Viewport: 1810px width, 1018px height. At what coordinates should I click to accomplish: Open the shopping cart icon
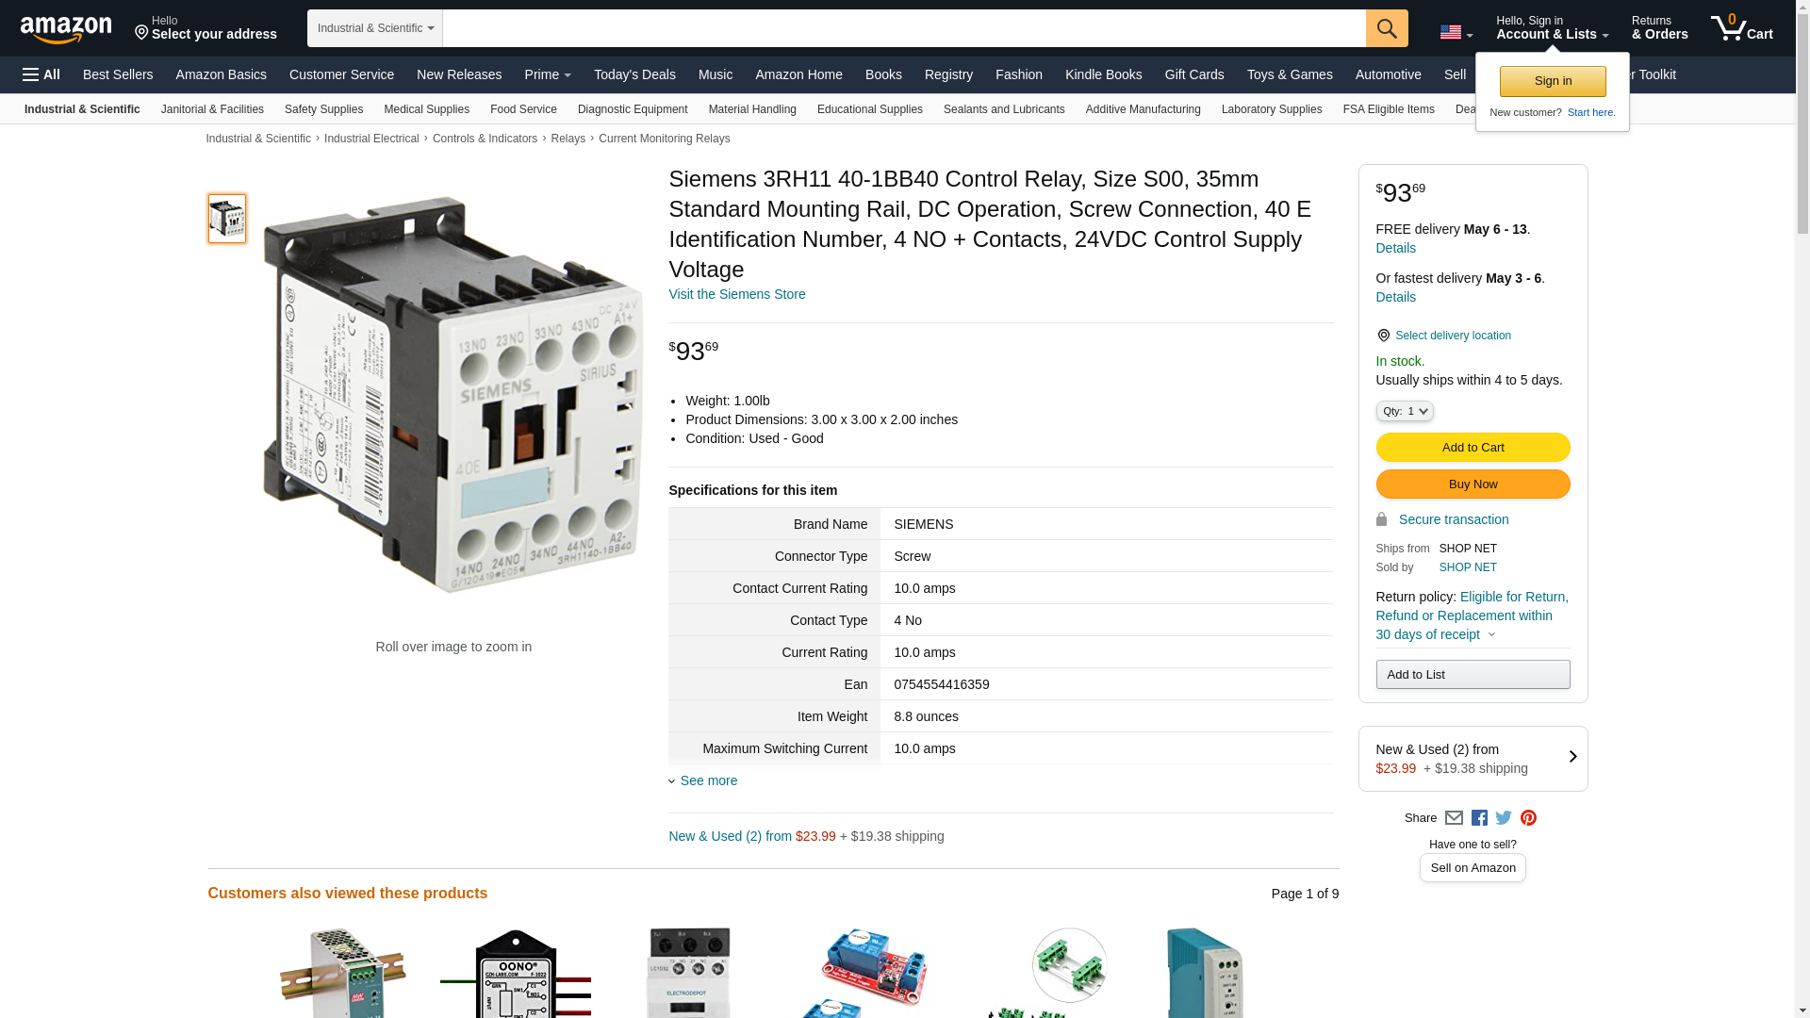[x=1741, y=27]
